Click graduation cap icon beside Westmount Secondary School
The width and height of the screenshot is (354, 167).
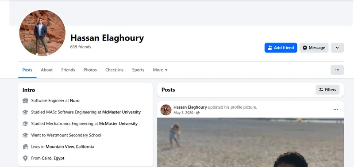pyautogui.click(x=25, y=135)
